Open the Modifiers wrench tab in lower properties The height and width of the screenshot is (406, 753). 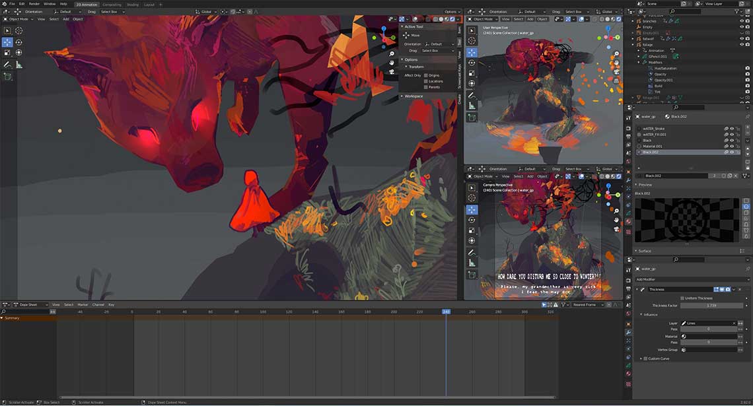click(x=628, y=332)
